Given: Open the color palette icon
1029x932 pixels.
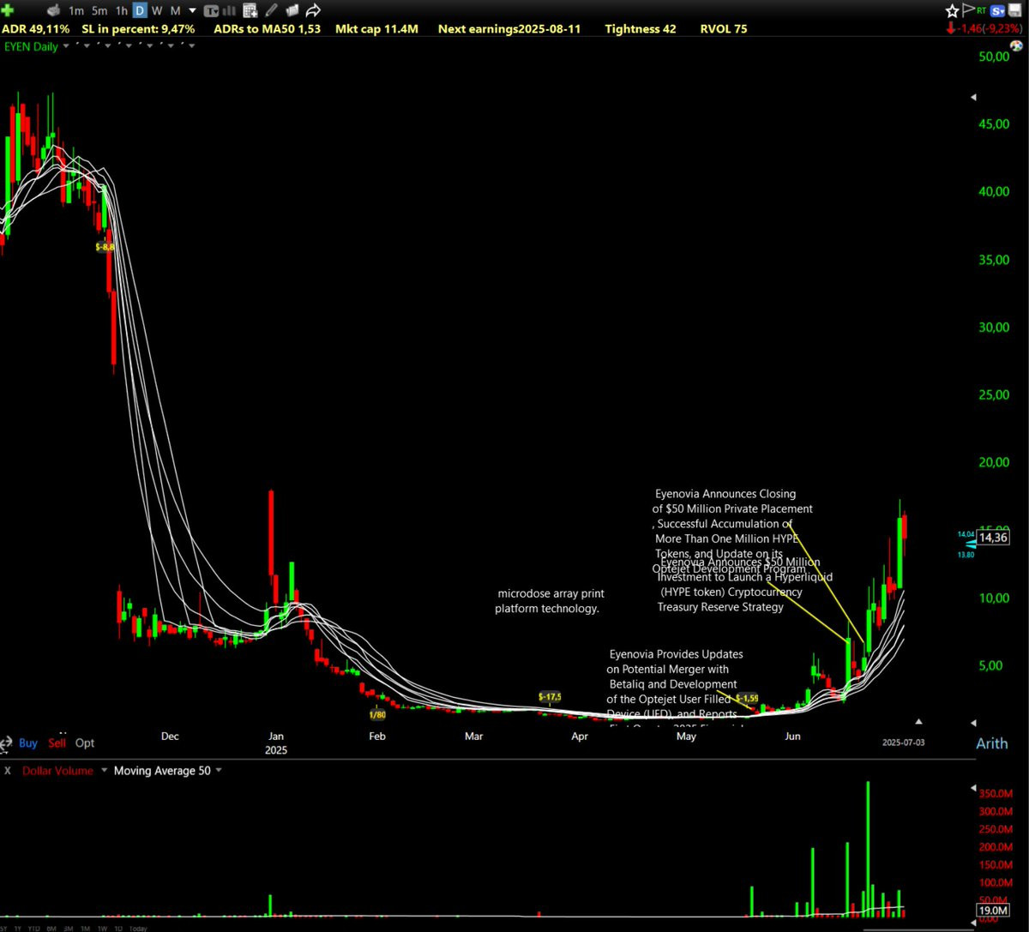Looking at the screenshot, I should pyautogui.click(x=1016, y=46).
